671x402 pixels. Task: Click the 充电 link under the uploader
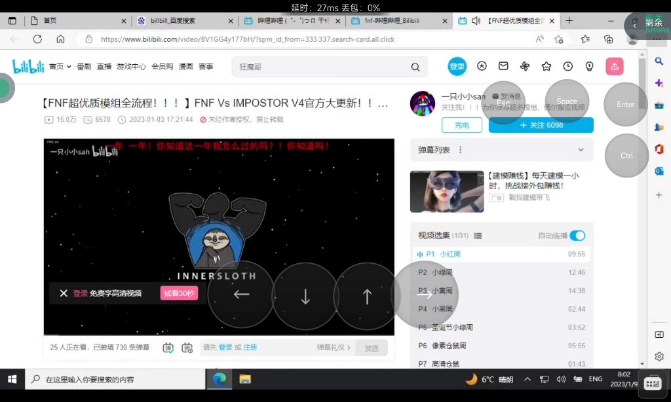click(x=463, y=125)
